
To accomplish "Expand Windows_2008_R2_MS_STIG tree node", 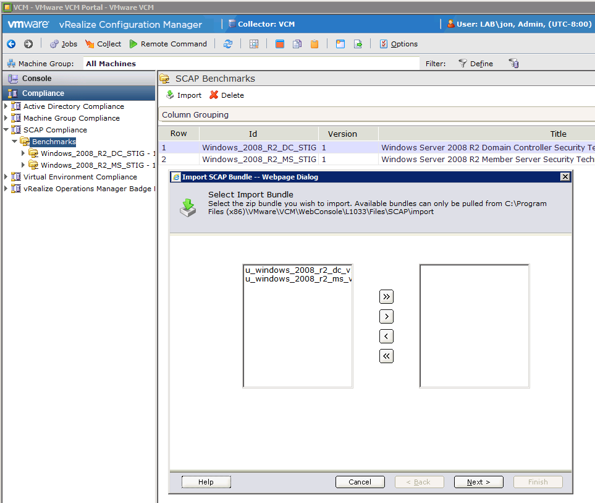I will 23,165.
